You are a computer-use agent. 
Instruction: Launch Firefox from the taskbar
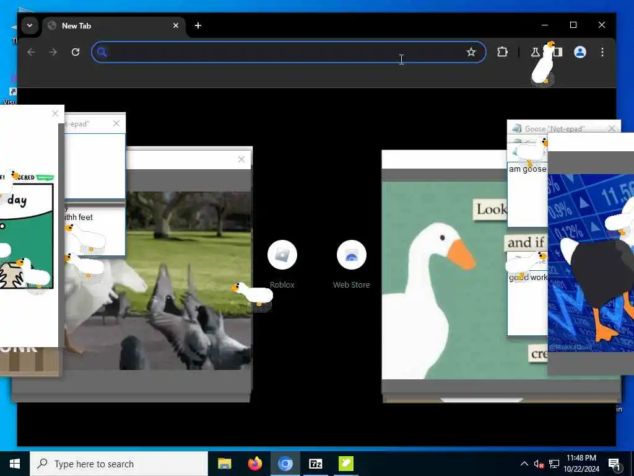coord(254,464)
